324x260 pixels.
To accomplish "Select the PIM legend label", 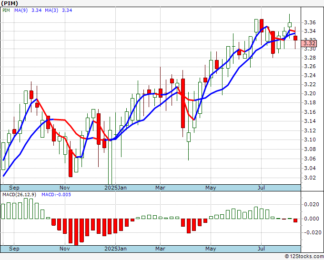I will (6, 10).
